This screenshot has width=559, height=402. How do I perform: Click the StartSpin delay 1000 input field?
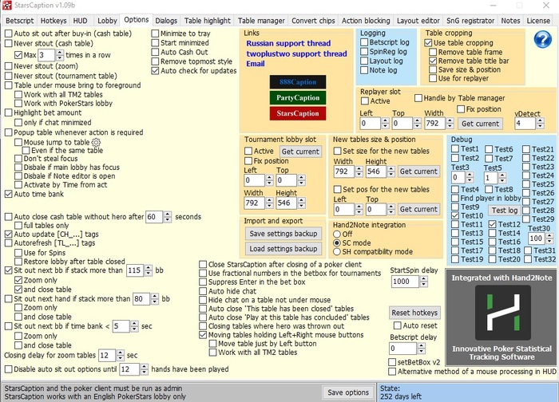[406, 282]
